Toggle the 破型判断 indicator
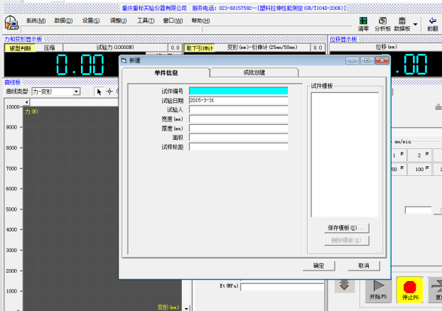The width and height of the screenshot is (442, 311). tap(18, 48)
